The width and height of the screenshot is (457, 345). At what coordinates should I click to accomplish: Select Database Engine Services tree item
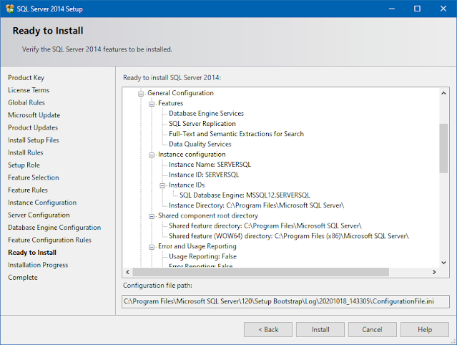(206, 113)
